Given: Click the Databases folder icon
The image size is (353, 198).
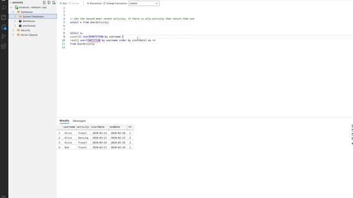Looking at the screenshot, I should pos(18,12).
